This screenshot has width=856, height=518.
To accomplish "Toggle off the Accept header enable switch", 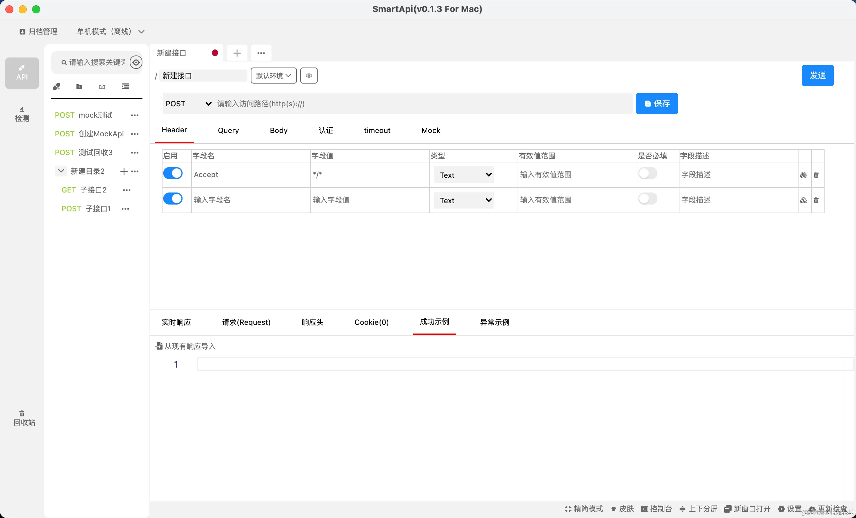I will (x=173, y=173).
